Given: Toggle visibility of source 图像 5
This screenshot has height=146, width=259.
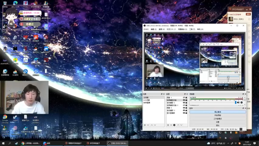Looking at the screenshot, I should coord(184,108).
